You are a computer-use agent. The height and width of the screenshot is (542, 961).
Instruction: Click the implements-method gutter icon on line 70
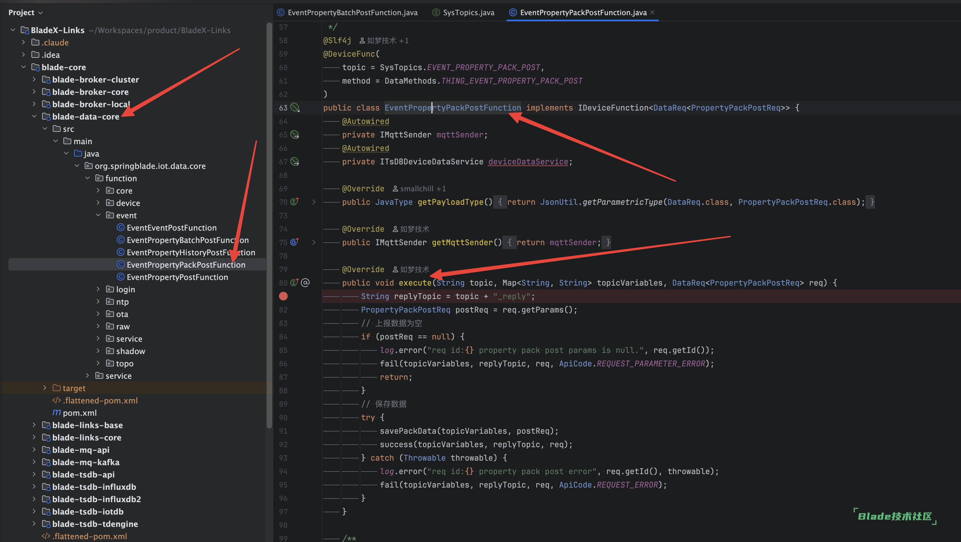(295, 202)
